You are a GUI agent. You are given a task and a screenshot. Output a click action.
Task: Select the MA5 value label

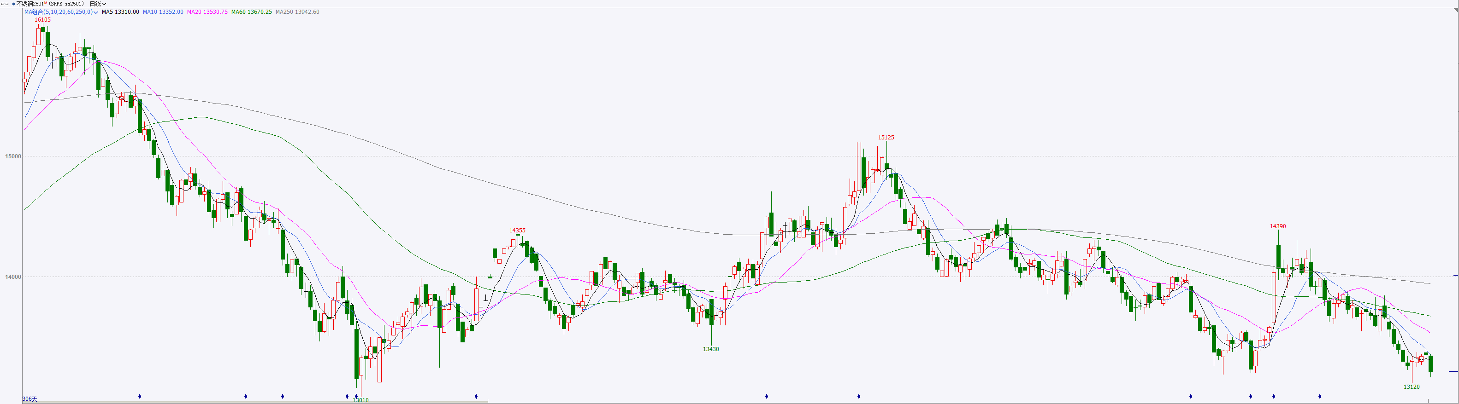(120, 12)
